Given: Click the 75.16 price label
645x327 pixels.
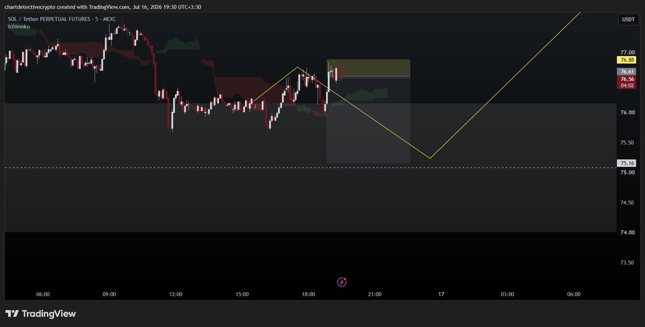Looking at the screenshot, I should tap(627, 163).
